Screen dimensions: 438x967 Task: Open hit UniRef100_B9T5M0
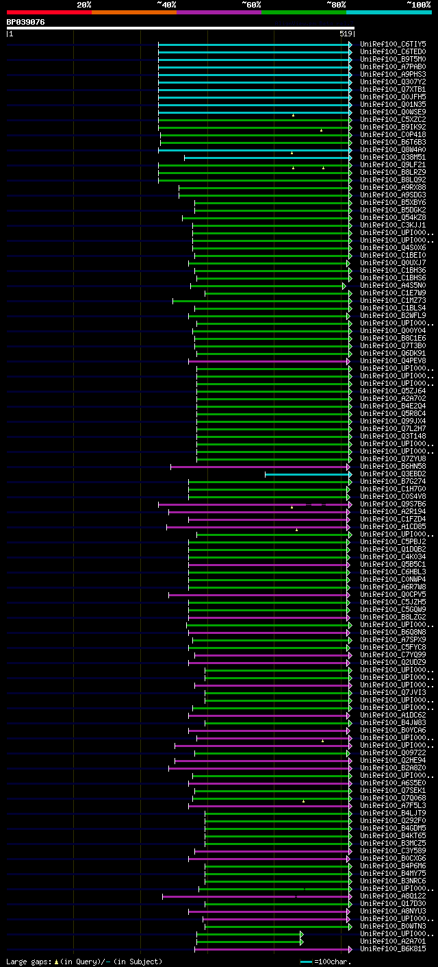point(394,59)
